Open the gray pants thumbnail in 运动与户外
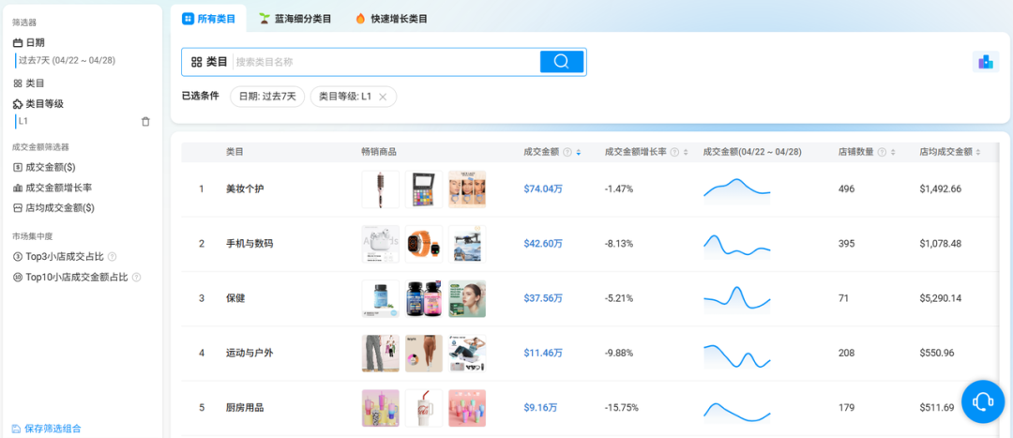1013x438 pixels. pyautogui.click(x=381, y=354)
